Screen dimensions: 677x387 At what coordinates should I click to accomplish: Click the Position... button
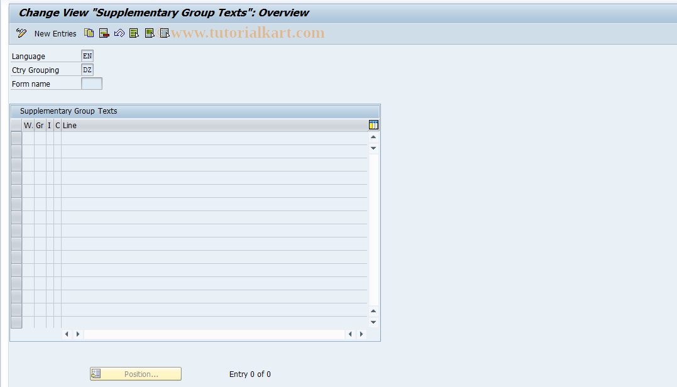coord(136,374)
